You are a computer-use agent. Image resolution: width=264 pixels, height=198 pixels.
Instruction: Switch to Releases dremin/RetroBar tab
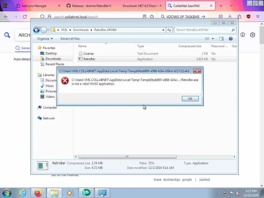tap(89, 6)
